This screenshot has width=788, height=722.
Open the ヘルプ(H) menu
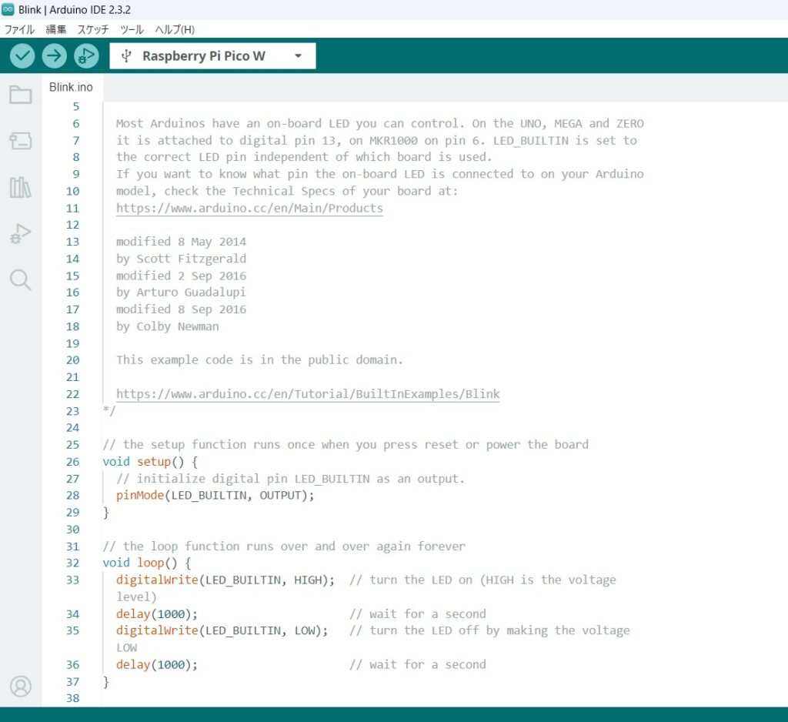[175, 30]
